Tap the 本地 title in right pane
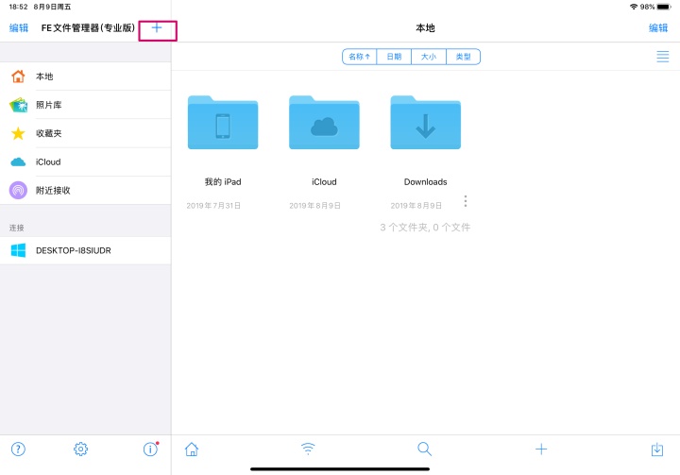Screen dimensions: 680x475 tap(425, 27)
